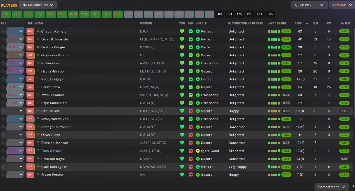Click Dejan Kulusevski's match sharpness icon
Viewport: 355px width, 191px height.
tap(191, 39)
